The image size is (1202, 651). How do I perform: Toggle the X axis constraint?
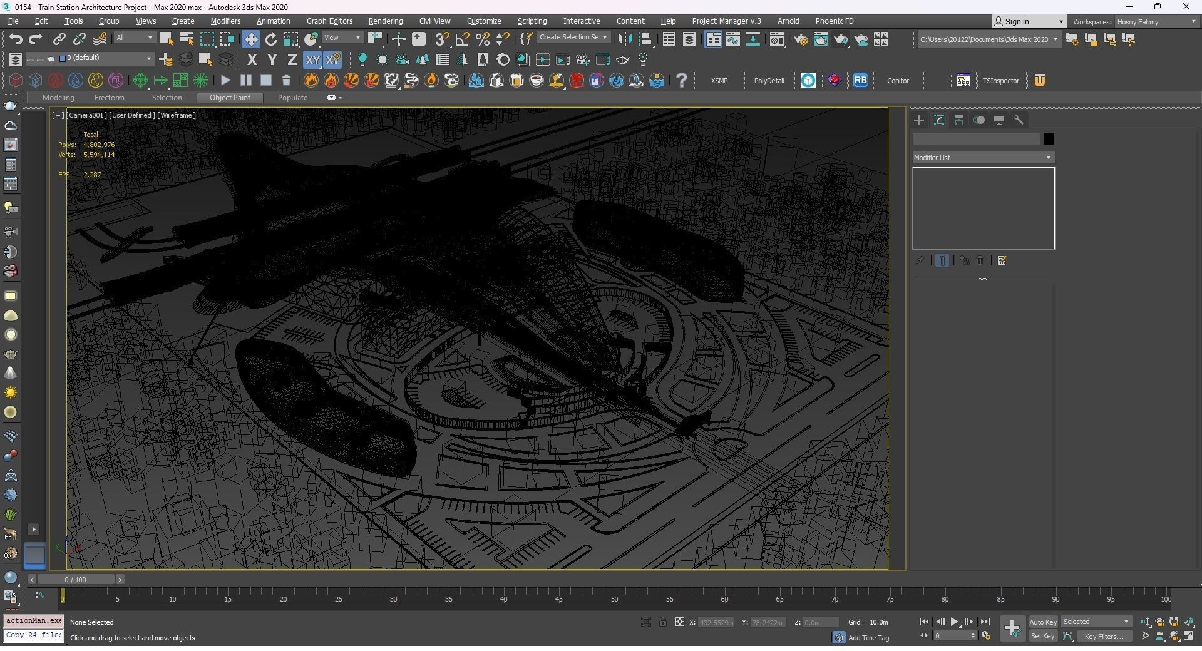pyautogui.click(x=252, y=60)
